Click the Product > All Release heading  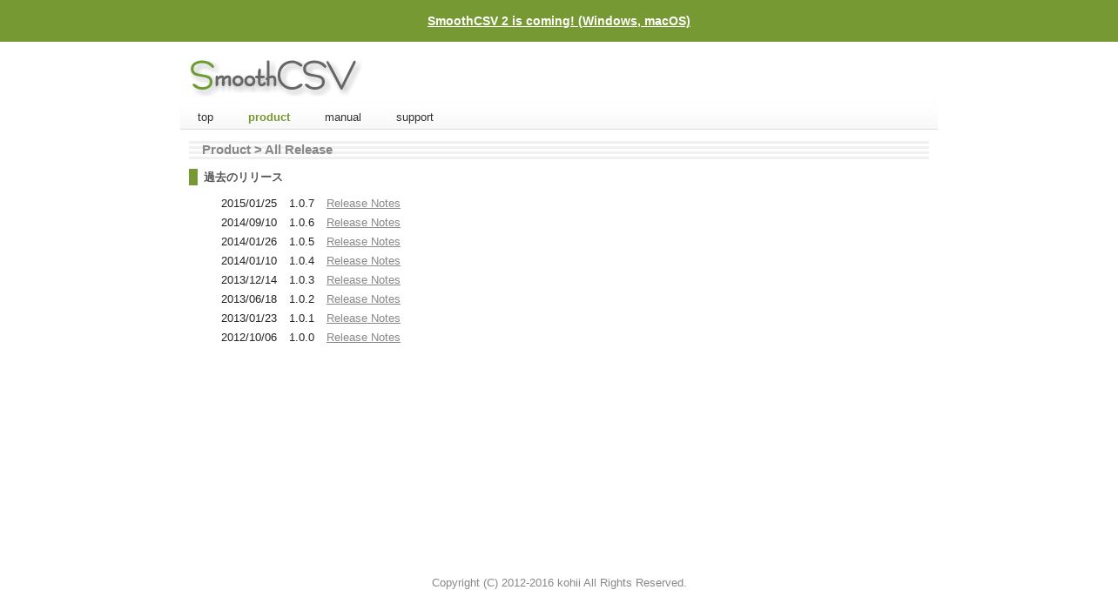click(x=267, y=150)
